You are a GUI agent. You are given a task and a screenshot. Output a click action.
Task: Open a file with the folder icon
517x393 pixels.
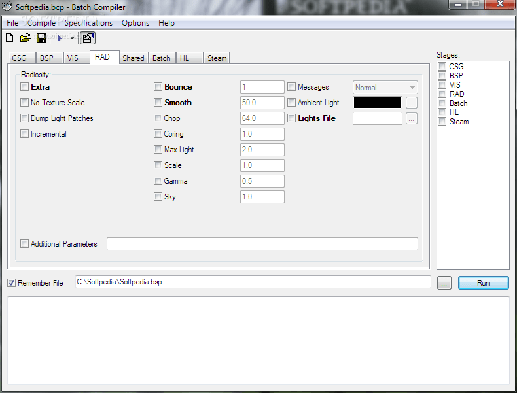point(25,38)
